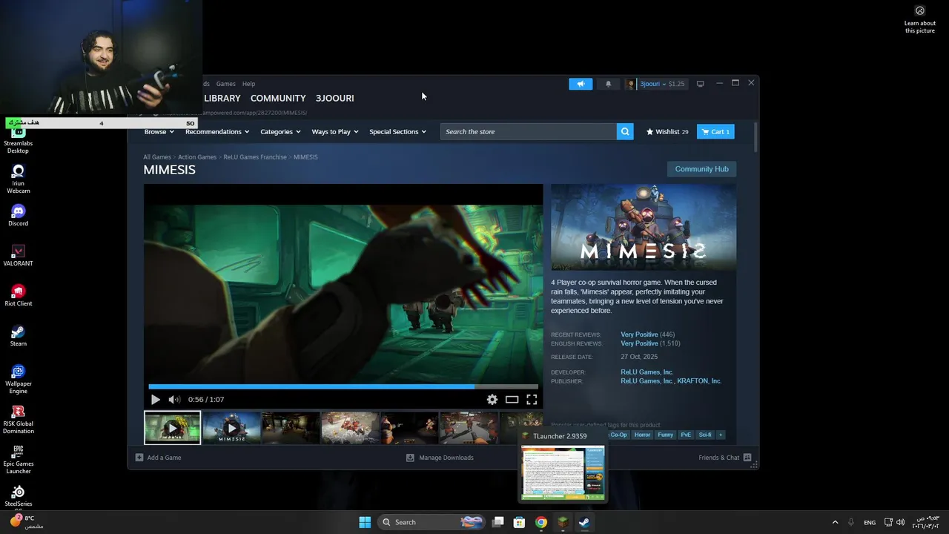Click the Steam store page scrollbar
The width and height of the screenshot is (949, 534).
click(755, 138)
